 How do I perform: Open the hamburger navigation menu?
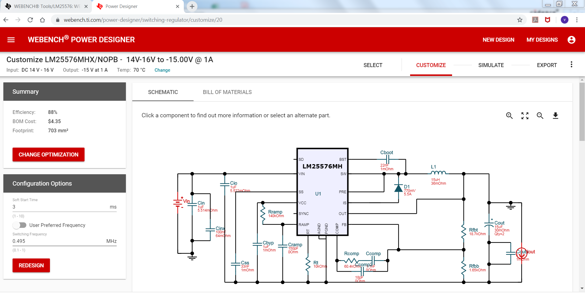click(x=11, y=40)
